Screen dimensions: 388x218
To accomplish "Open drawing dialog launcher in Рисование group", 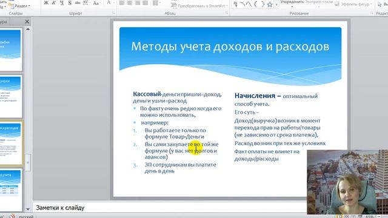I will click(x=372, y=13).
